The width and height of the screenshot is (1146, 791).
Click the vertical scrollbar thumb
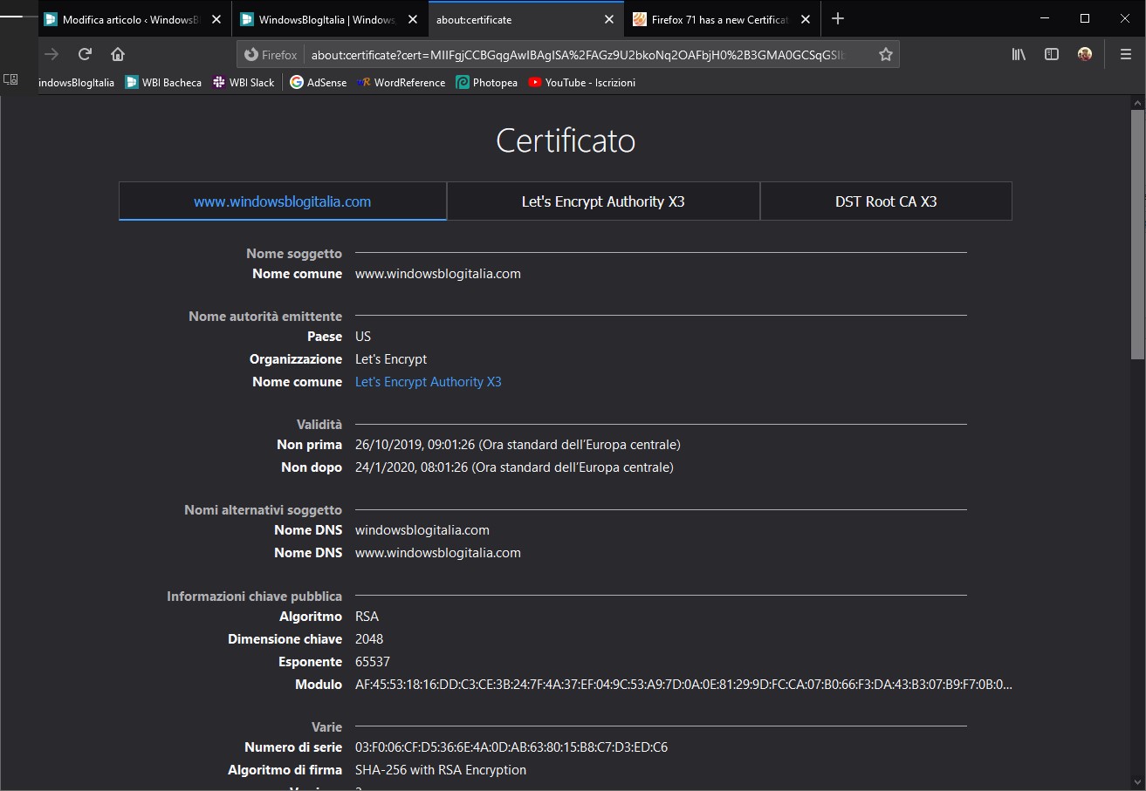1137,234
